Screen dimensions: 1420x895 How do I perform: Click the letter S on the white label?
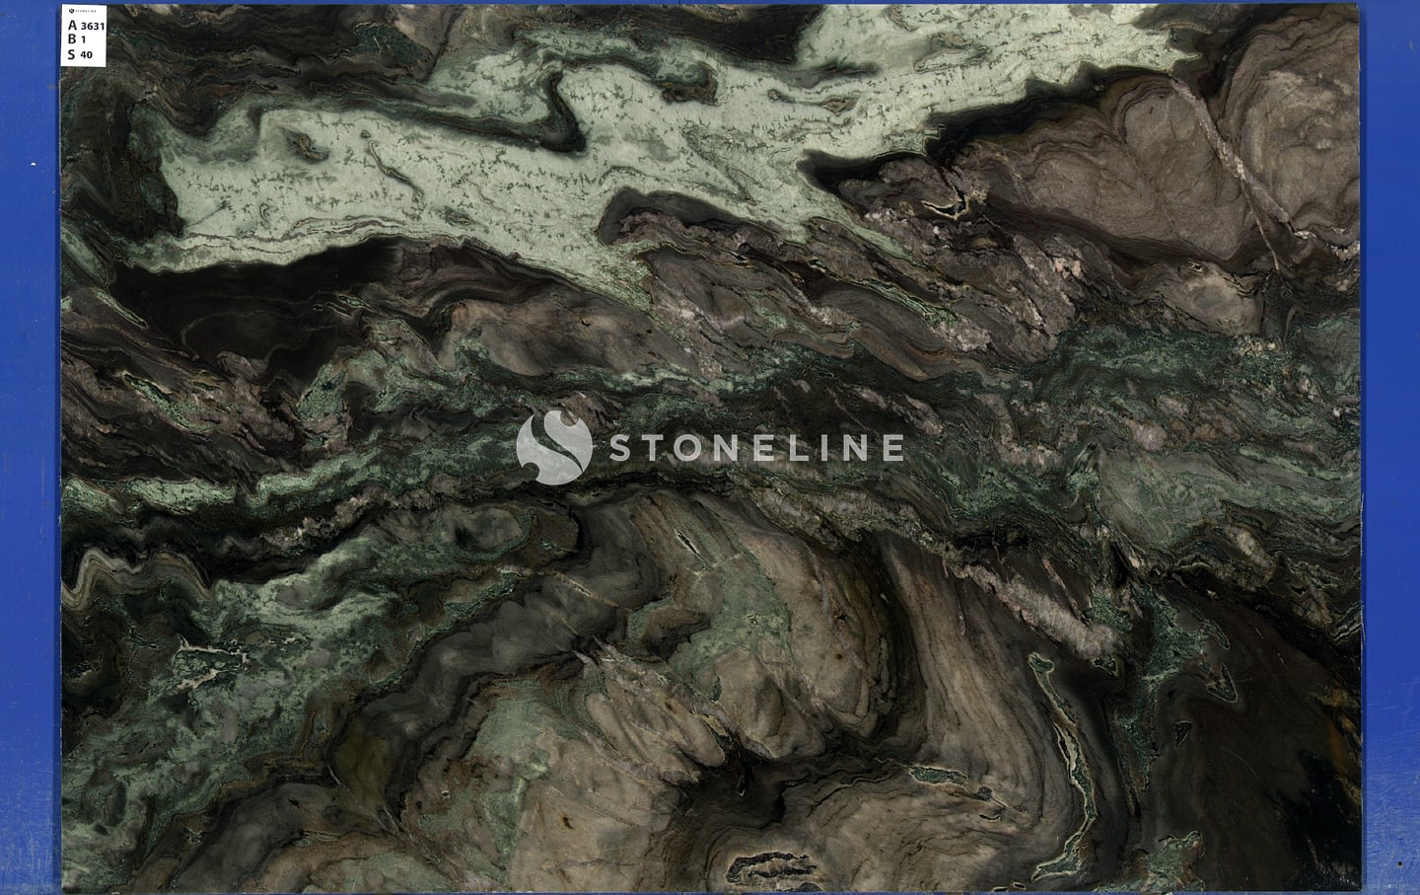pyautogui.click(x=71, y=55)
